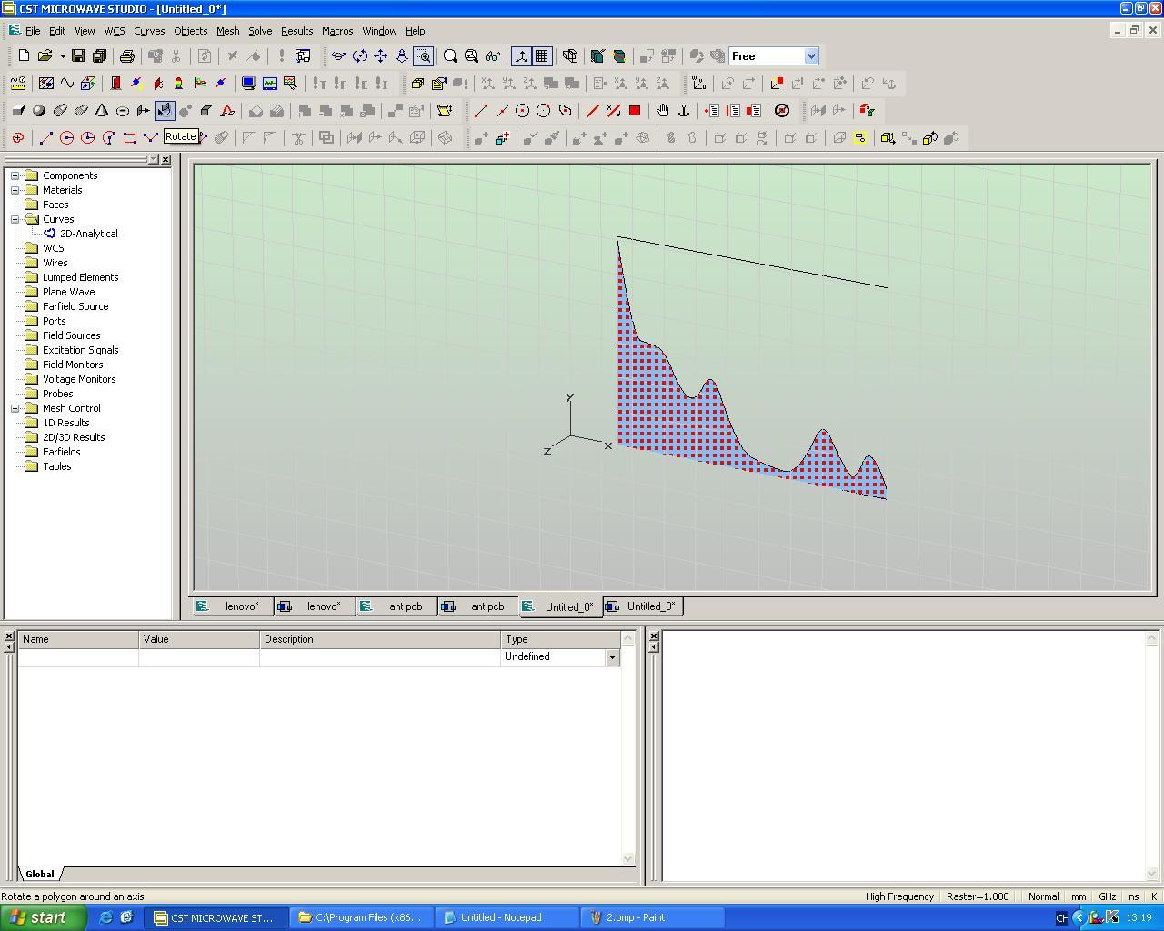
Task: Toggle the zoom rectangle mode button
Action: (x=423, y=56)
